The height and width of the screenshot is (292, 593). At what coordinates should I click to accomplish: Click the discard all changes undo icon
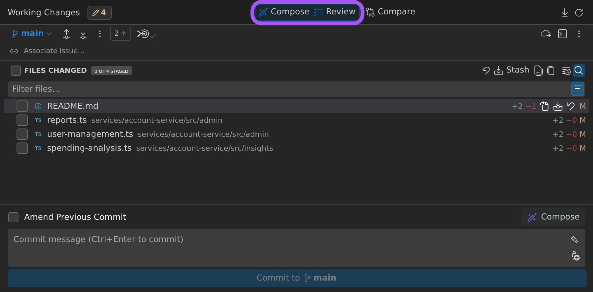(x=486, y=70)
